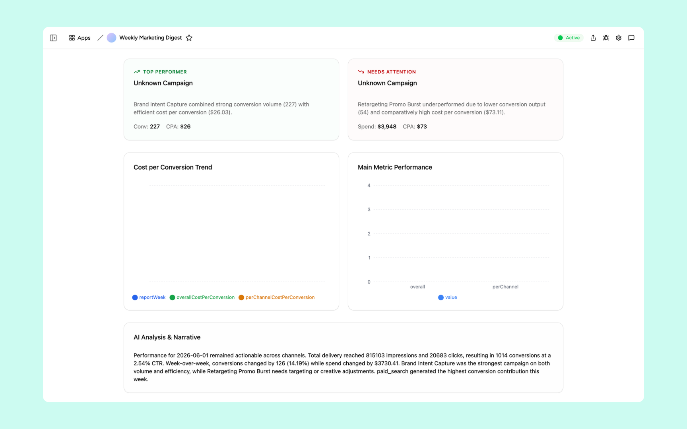Toggle the value legend blue dot
The image size is (687, 429).
(x=441, y=298)
